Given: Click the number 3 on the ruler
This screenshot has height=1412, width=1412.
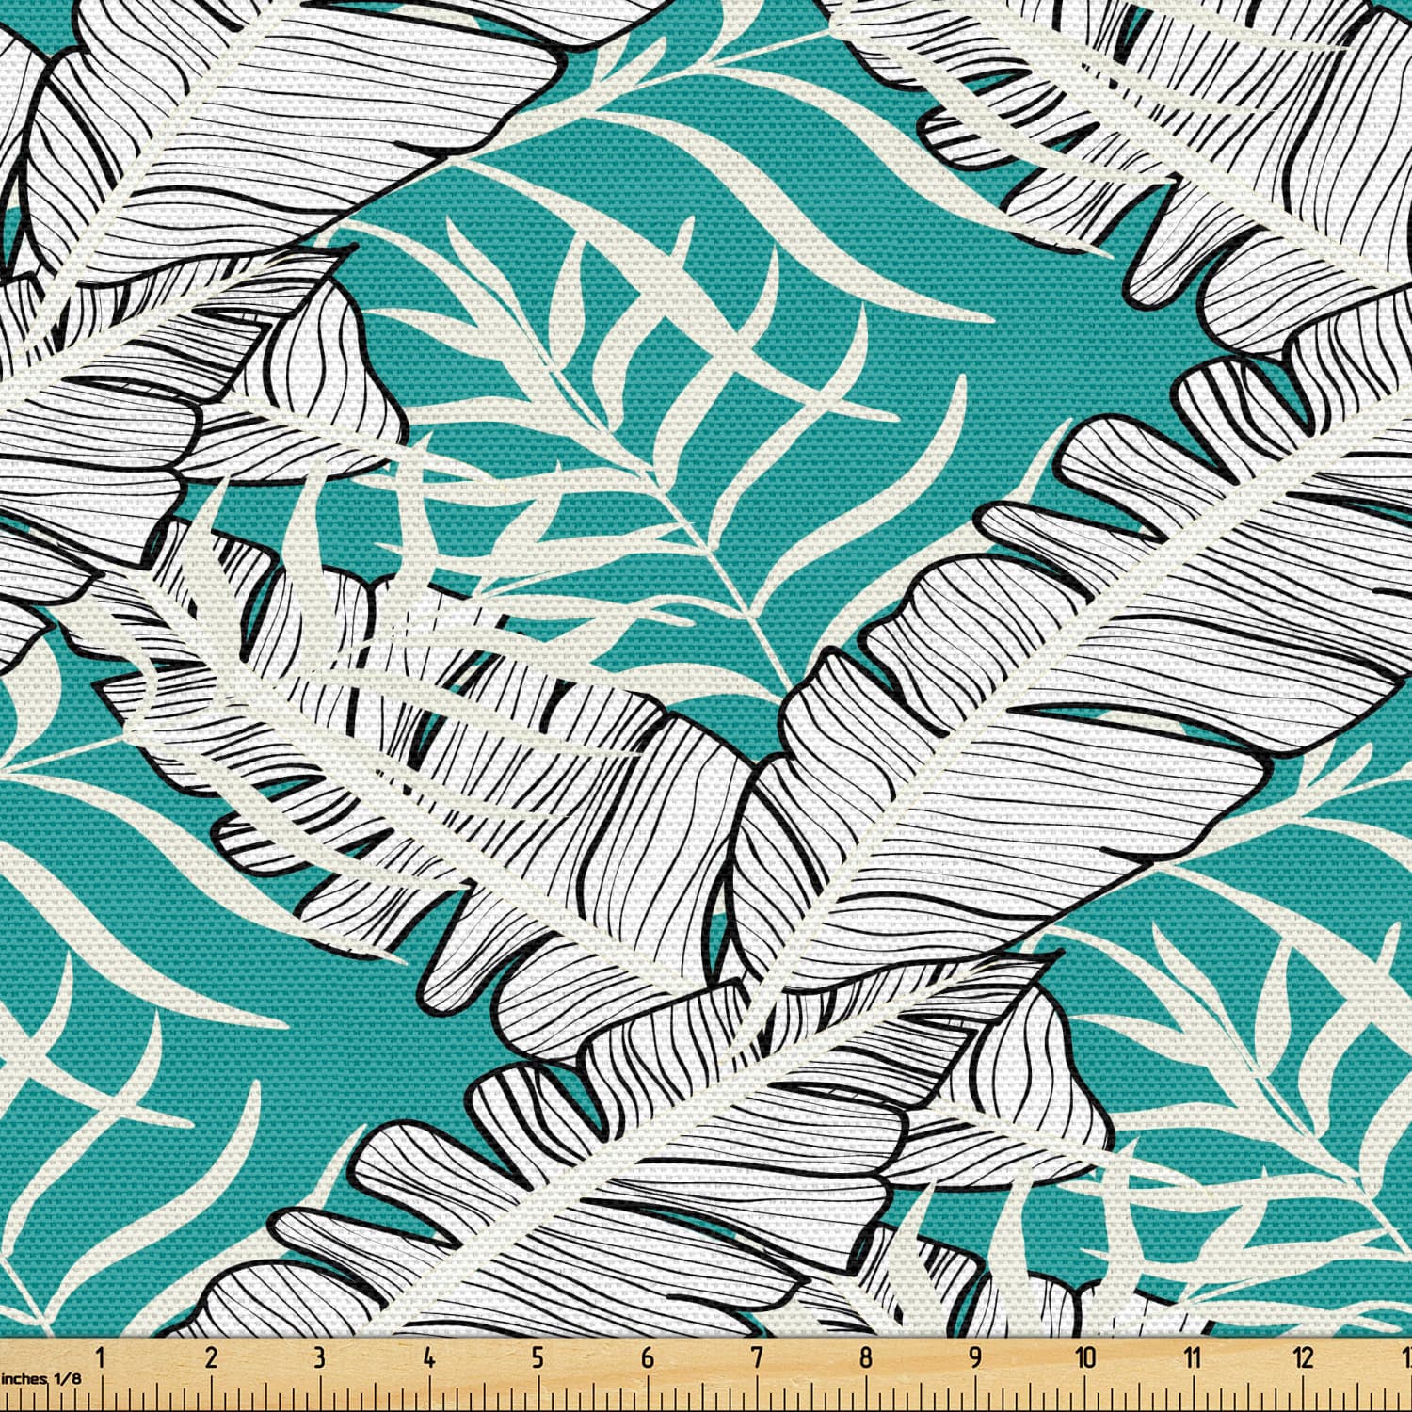Looking at the screenshot, I should click(x=320, y=1357).
